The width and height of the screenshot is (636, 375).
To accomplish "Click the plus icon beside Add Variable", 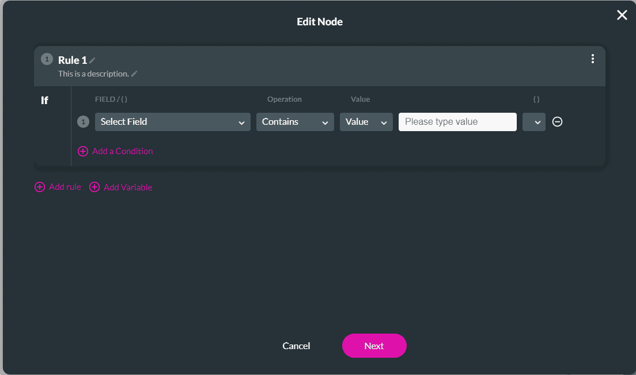I will tap(94, 187).
